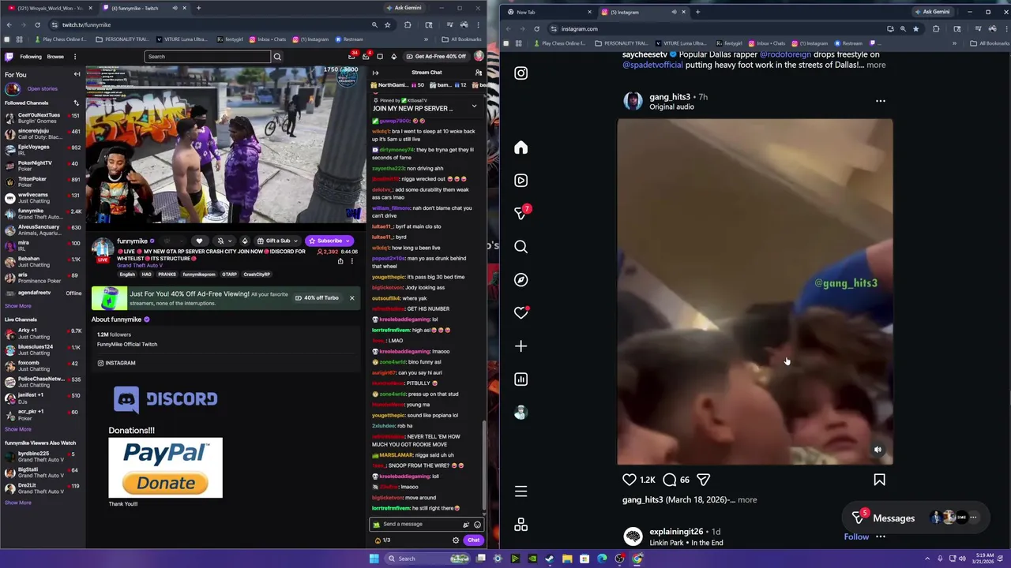Image resolution: width=1011 pixels, height=568 pixels.
Task: Unmute the Instagram video
Action: (878, 450)
